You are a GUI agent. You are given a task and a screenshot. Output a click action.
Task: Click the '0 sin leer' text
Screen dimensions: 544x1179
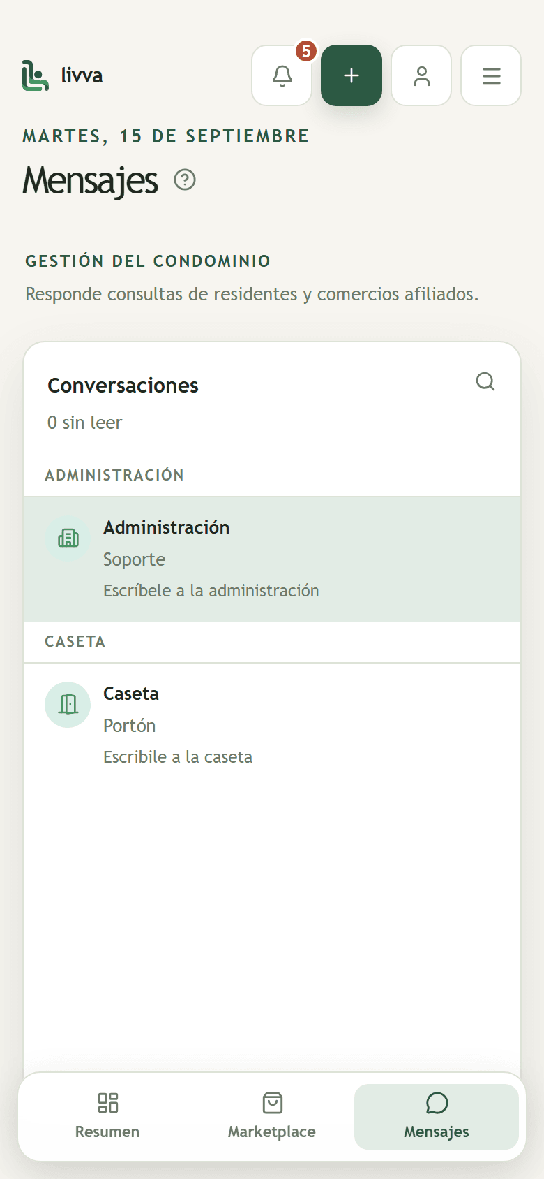[x=84, y=423]
